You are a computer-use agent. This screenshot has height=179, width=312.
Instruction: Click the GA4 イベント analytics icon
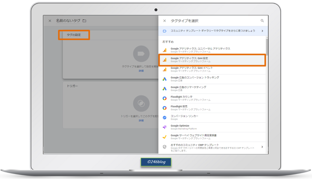click(164, 69)
